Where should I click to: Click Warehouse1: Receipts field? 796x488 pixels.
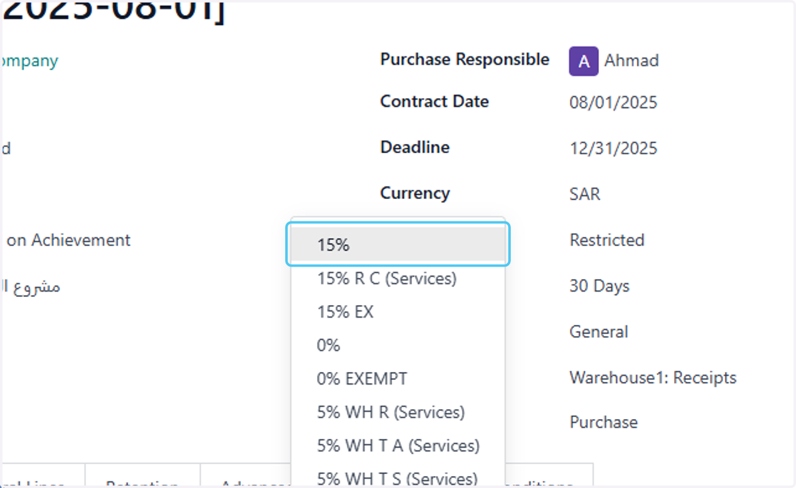653,378
